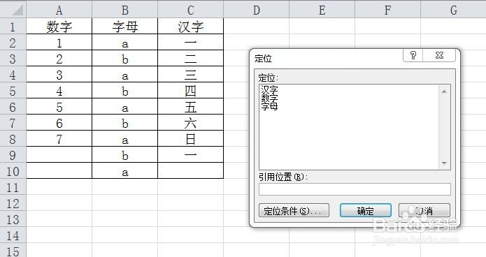Screen dimensions: 486x257
Task: Select column G header
Action: tap(453, 10)
